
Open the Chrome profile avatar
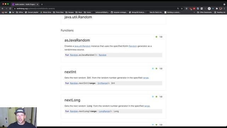coord(221,9)
